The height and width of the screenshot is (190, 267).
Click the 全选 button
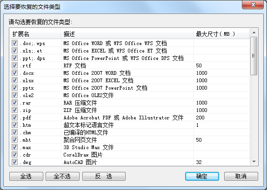click(26, 176)
